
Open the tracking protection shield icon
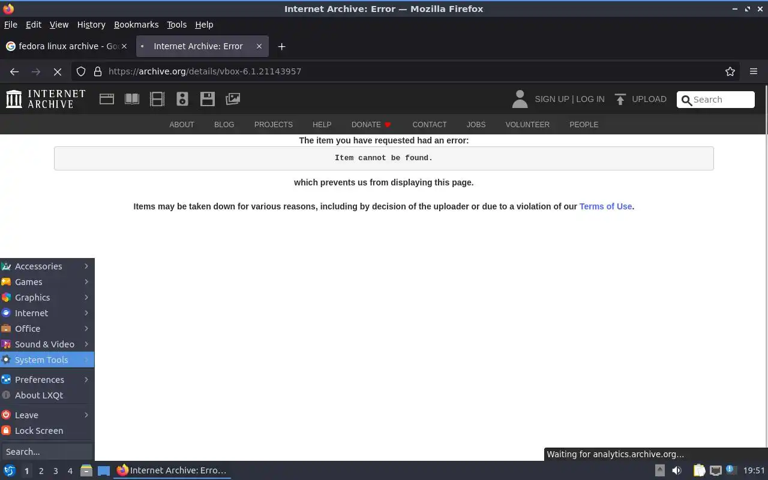81,71
